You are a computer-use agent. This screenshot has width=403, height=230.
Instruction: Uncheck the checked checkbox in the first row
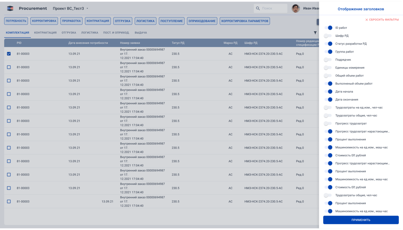(9, 54)
